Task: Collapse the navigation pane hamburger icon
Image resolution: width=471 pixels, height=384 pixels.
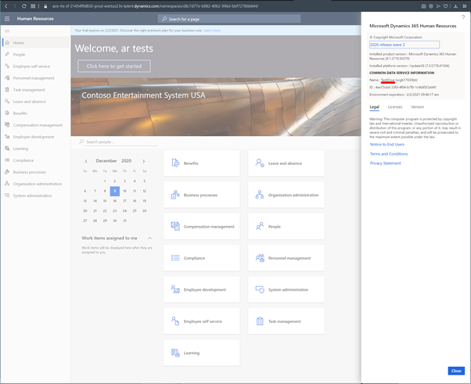Action: (7, 31)
